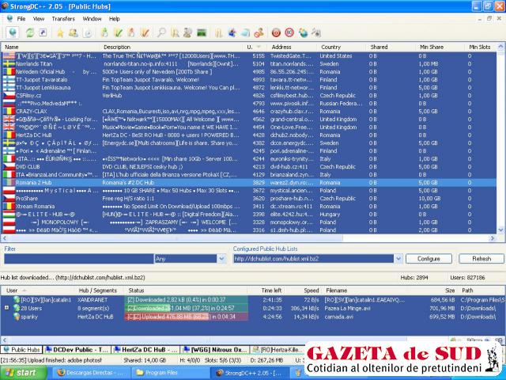The width and height of the screenshot is (506, 380).
Task: Open Network Statistics green monitor icon
Action: [202, 32]
